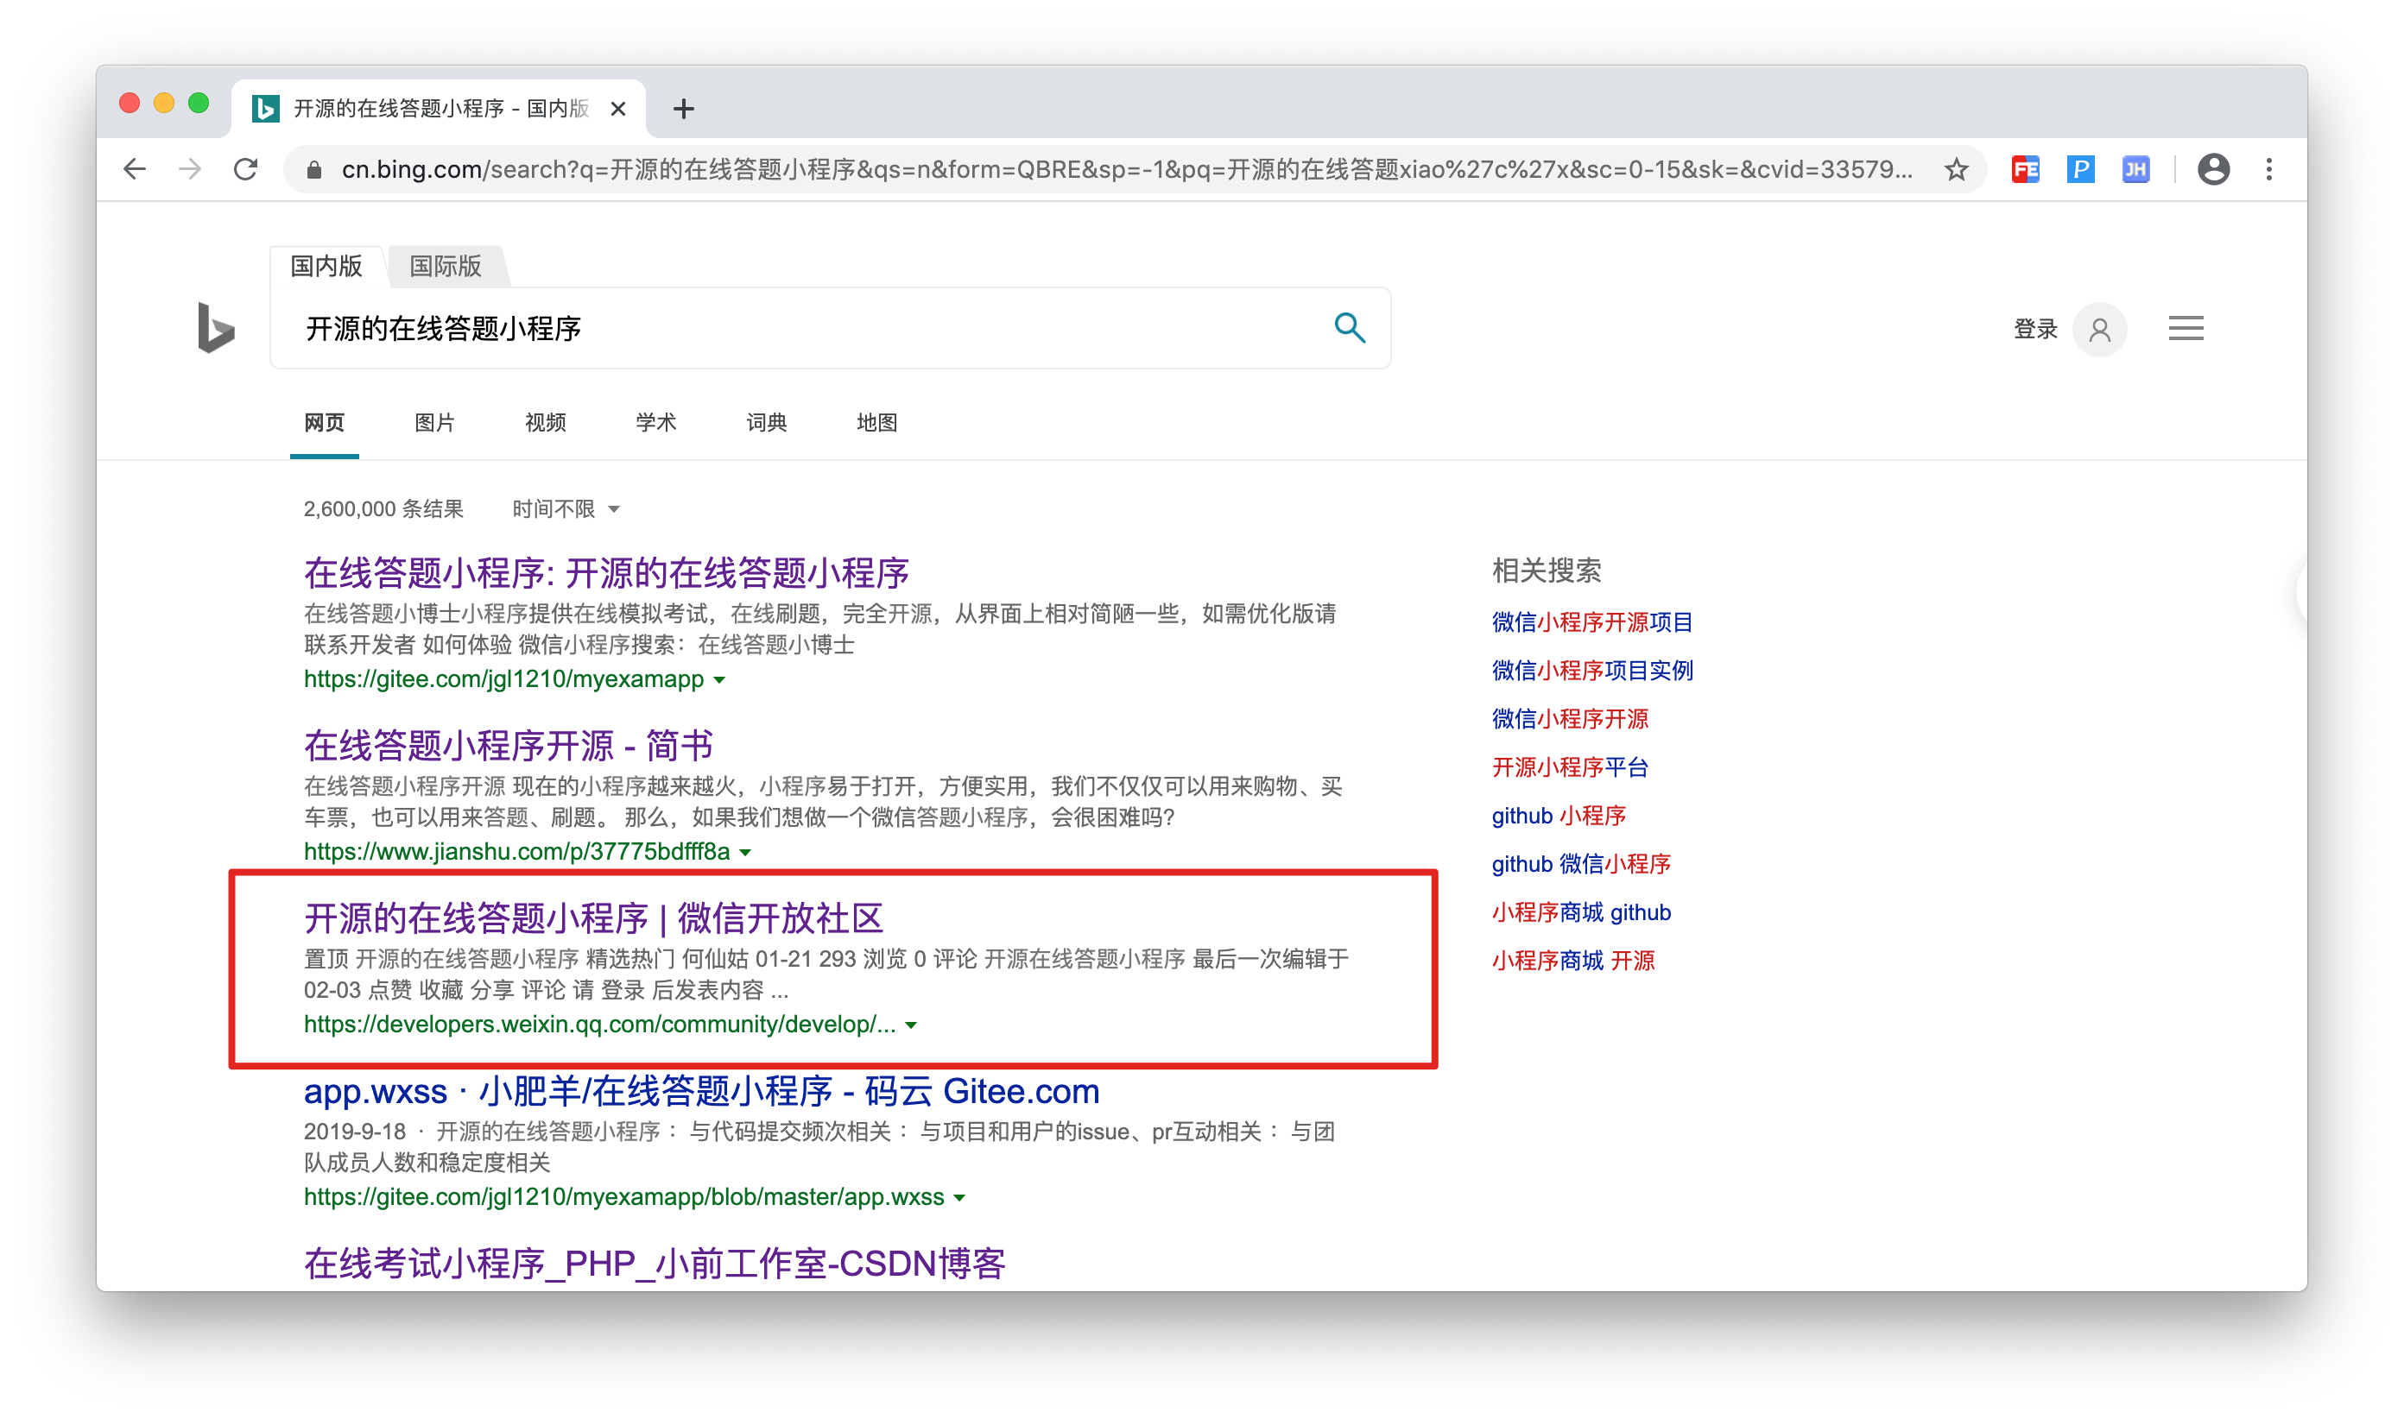Expand arrow beside gitee.com/jgl1210/myexamapp URL

click(719, 680)
